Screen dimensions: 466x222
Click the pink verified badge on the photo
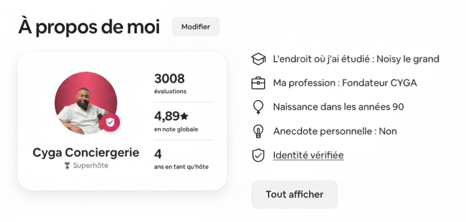(x=110, y=122)
